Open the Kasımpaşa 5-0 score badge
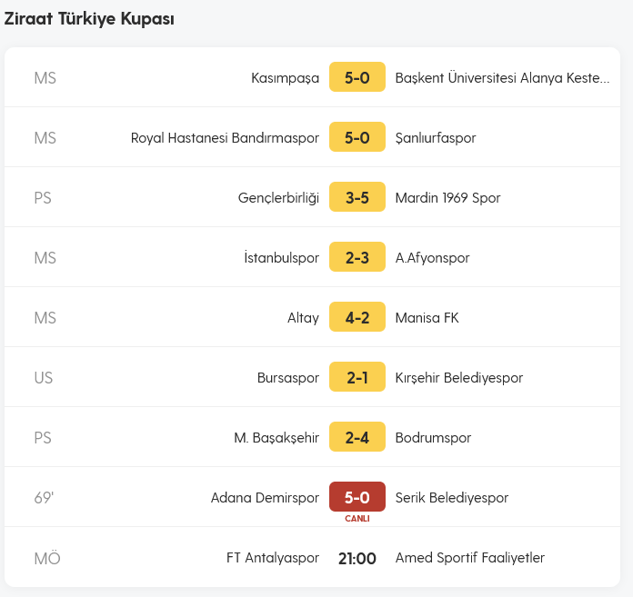 click(357, 77)
